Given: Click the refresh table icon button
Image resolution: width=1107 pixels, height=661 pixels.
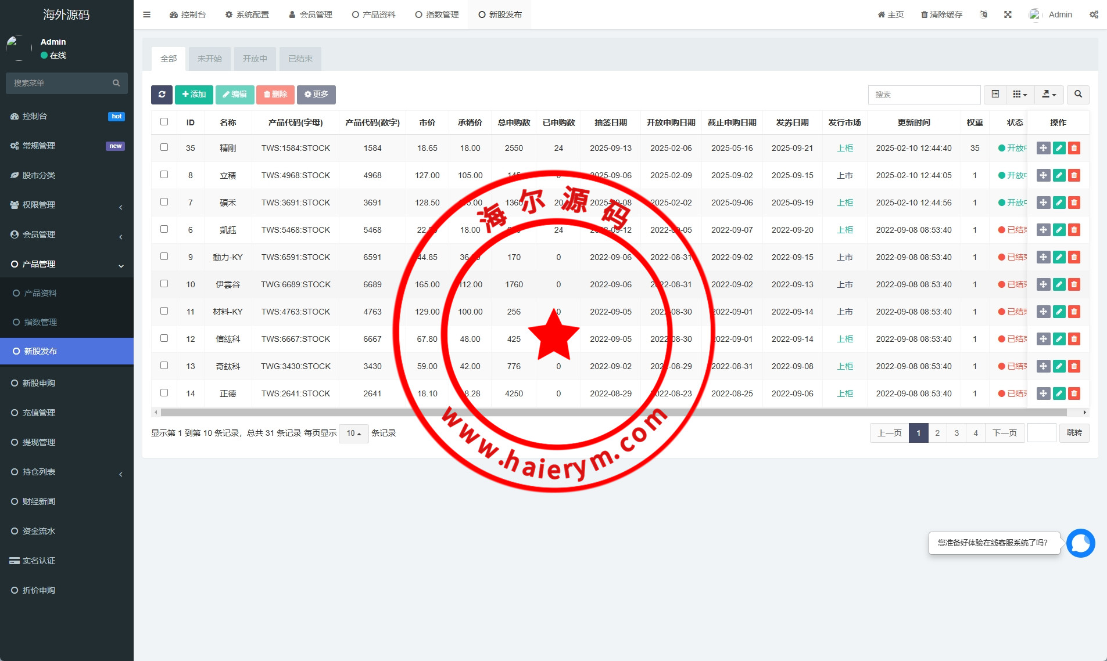Looking at the screenshot, I should (162, 95).
